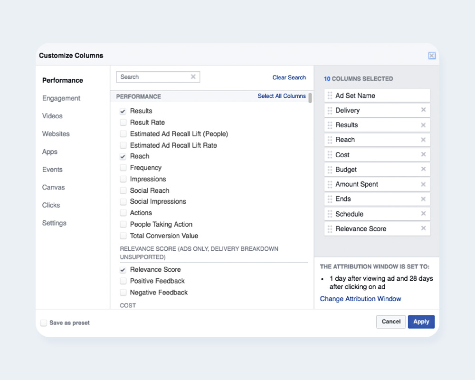Remove the Amount Spent column with its X icon
Viewport: 475px width, 380px height.
423,184
